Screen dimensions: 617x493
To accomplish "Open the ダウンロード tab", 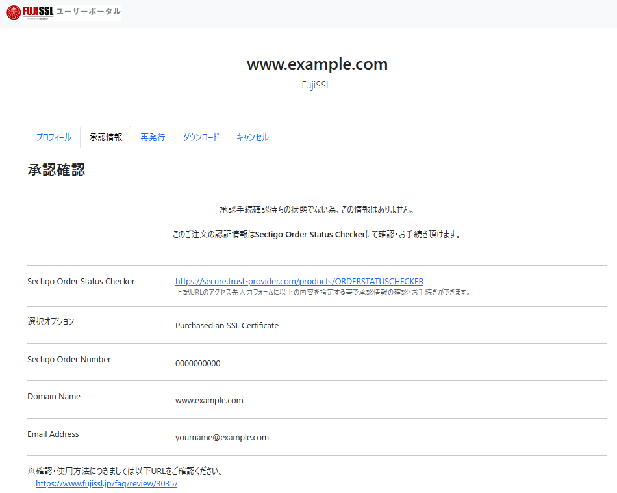I will 201,137.
